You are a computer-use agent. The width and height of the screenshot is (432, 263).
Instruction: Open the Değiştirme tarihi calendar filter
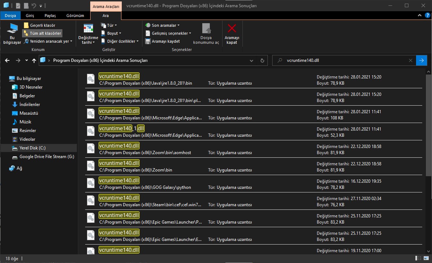88,30
